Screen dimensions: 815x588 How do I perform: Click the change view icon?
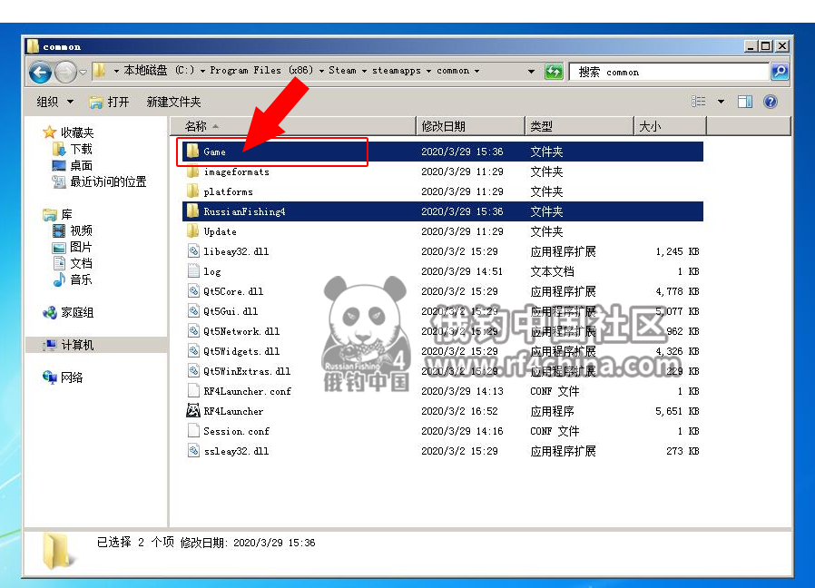click(x=699, y=102)
